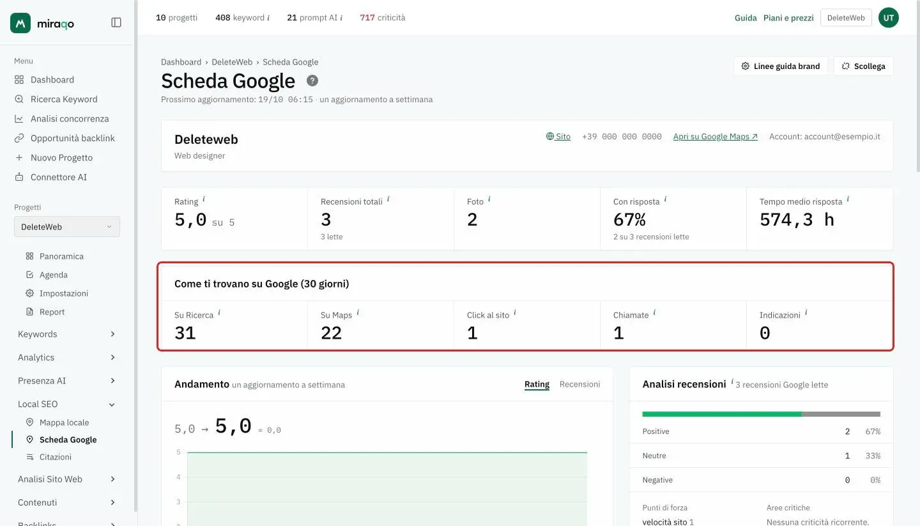Click the Scollega button
Viewport: 920px width, 526px height.
(863, 66)
